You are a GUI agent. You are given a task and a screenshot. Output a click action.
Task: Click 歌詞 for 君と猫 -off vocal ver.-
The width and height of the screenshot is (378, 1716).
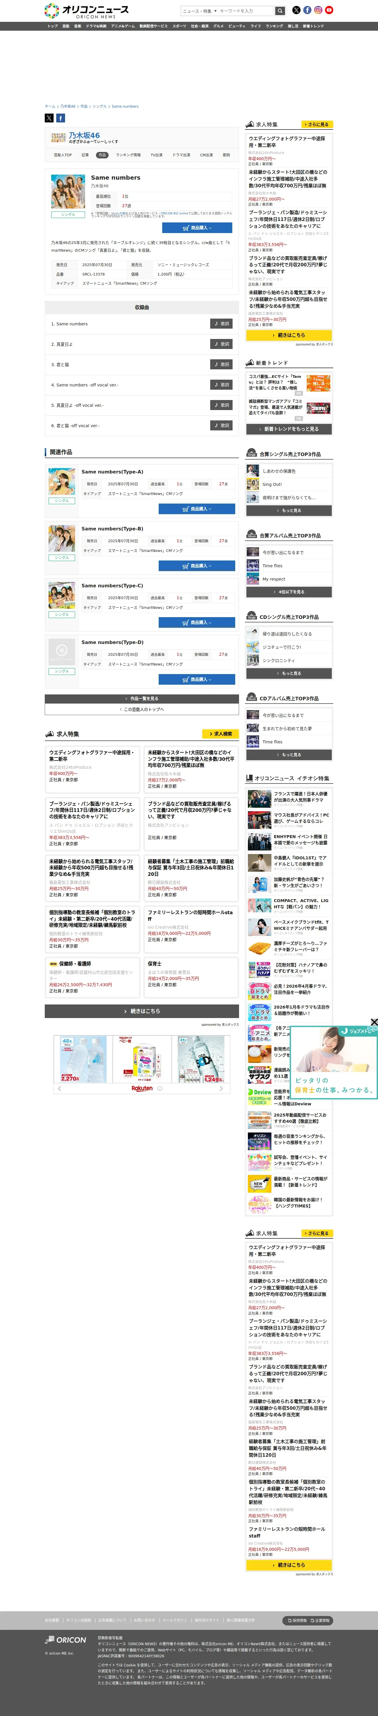coord(221,426)
